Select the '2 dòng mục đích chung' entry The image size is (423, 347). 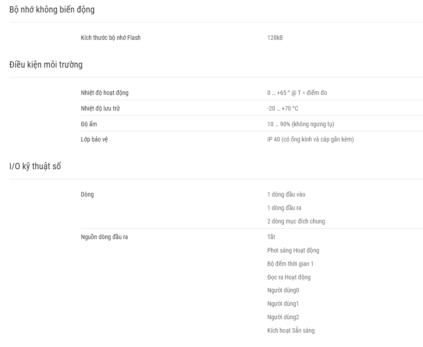tap(296, 221)
